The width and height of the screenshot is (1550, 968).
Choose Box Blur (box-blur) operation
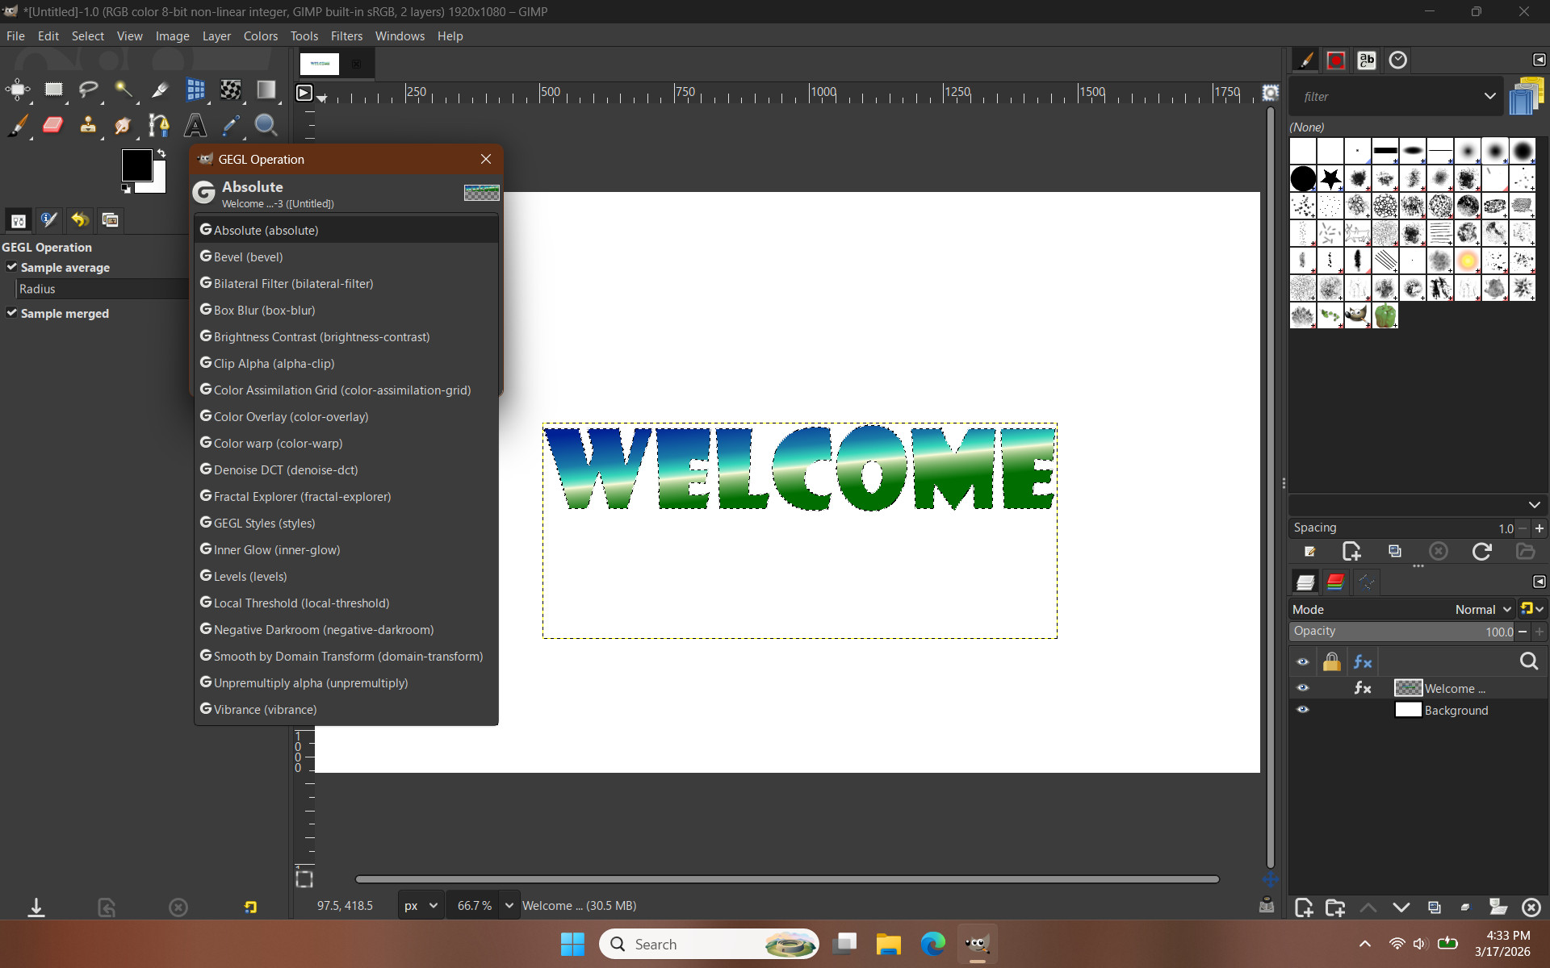point(346,310)
